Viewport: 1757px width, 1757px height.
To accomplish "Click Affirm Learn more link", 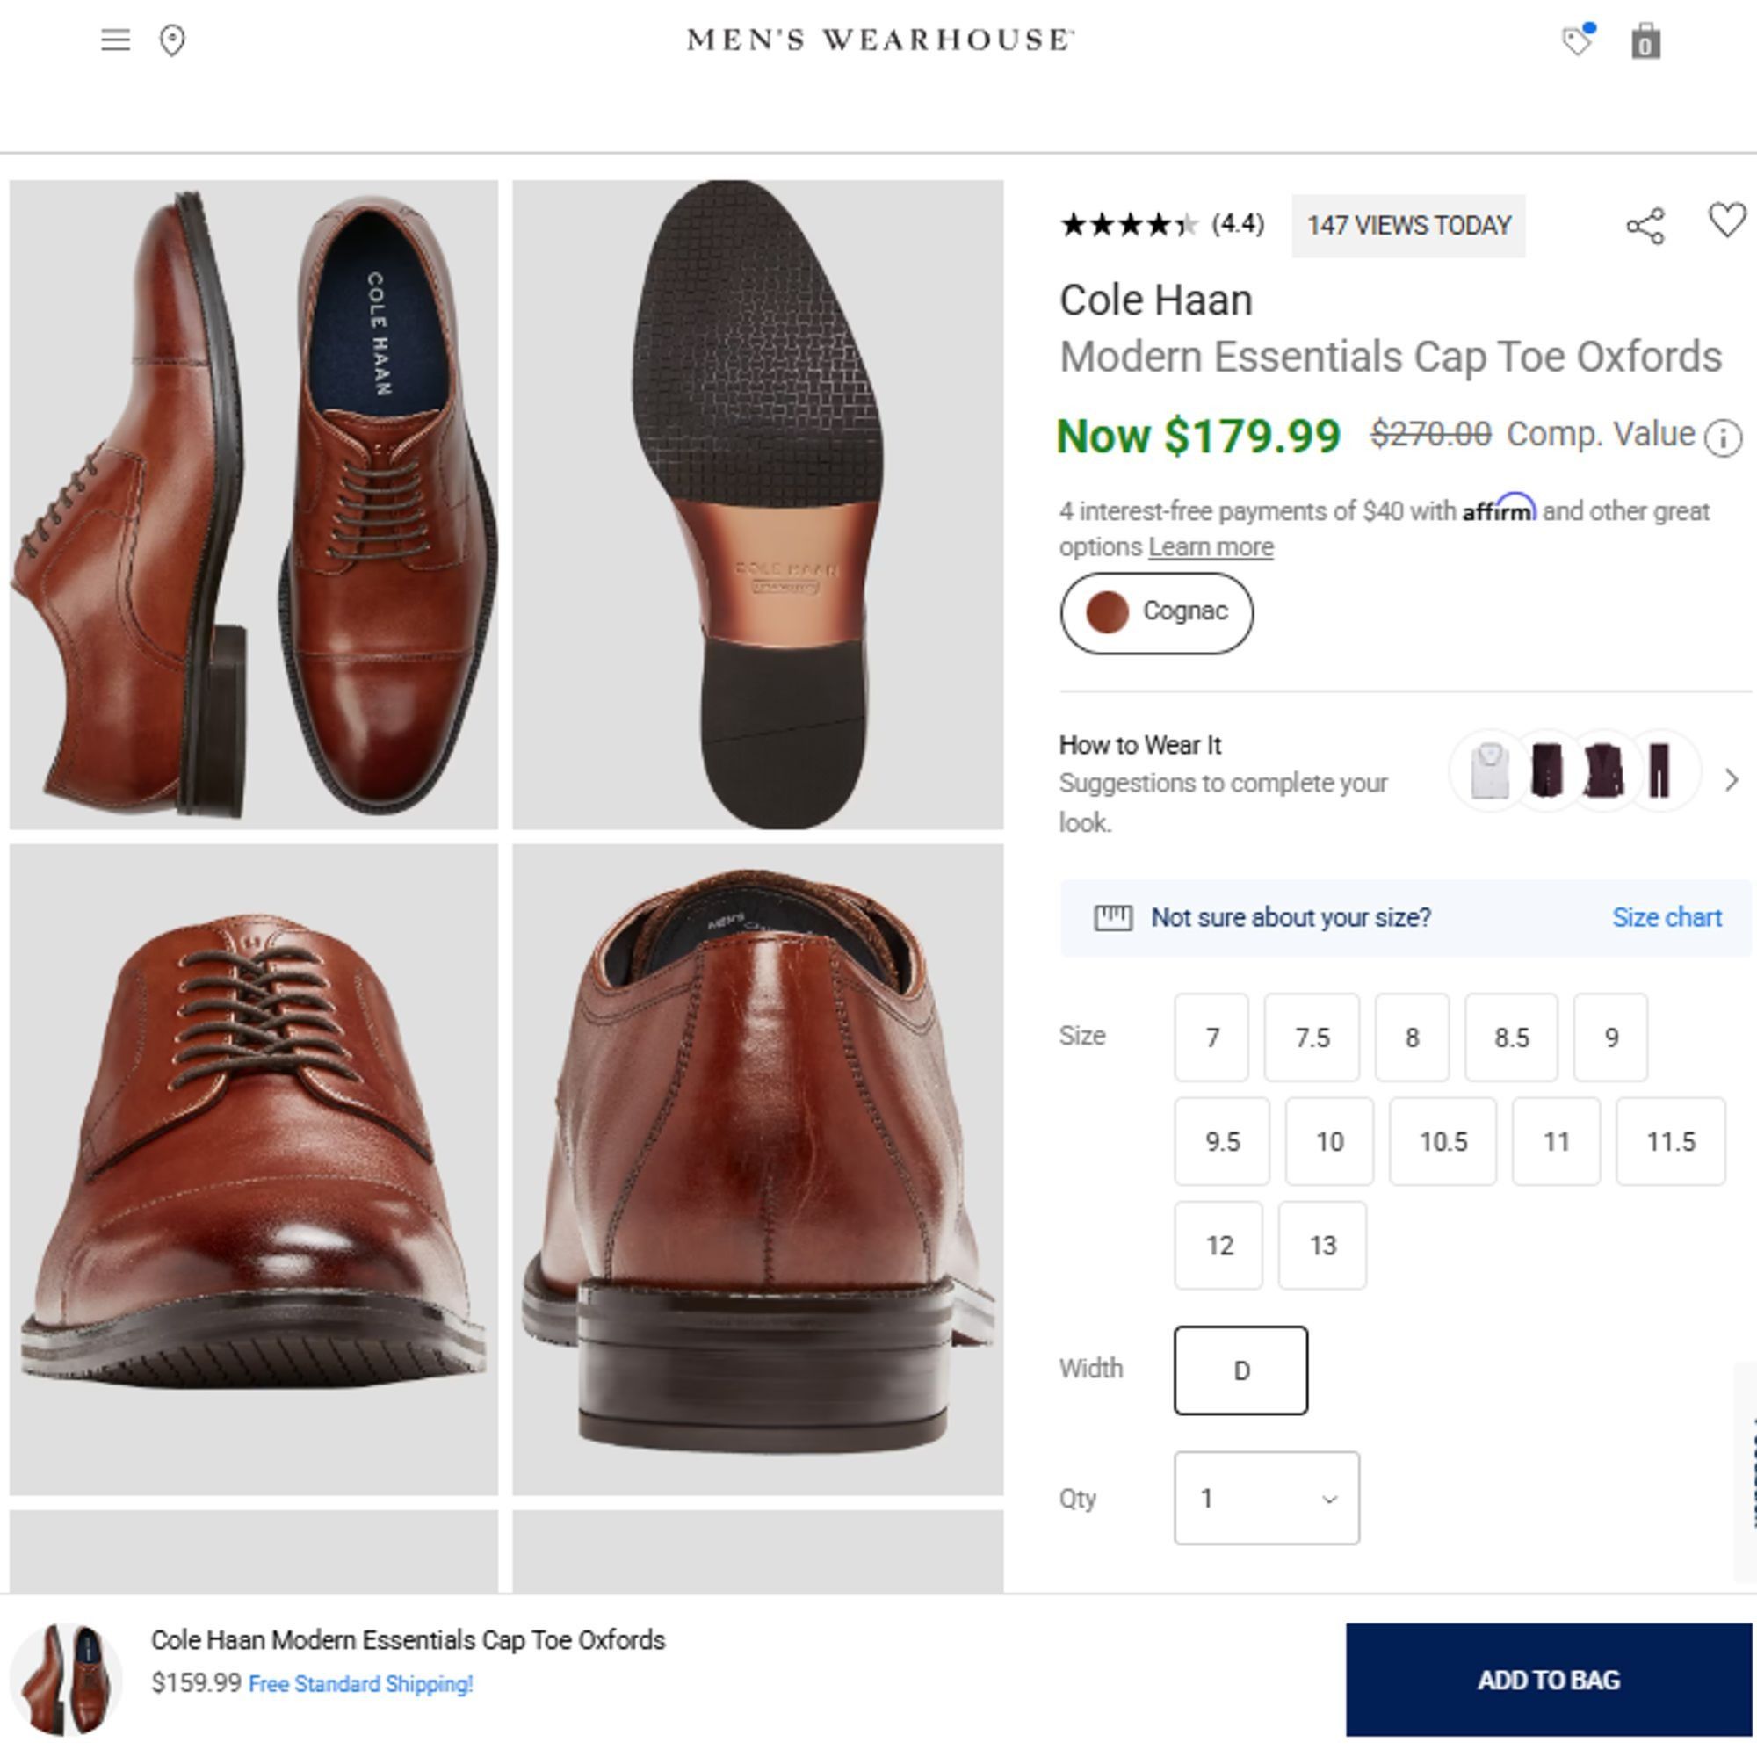I will pyautogui.click(x=1211, y=546).
